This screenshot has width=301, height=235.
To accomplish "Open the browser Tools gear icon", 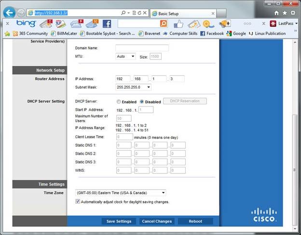I will [293, 13].
